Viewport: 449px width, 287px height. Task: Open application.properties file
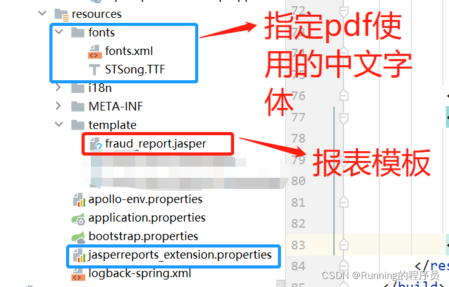147,218
